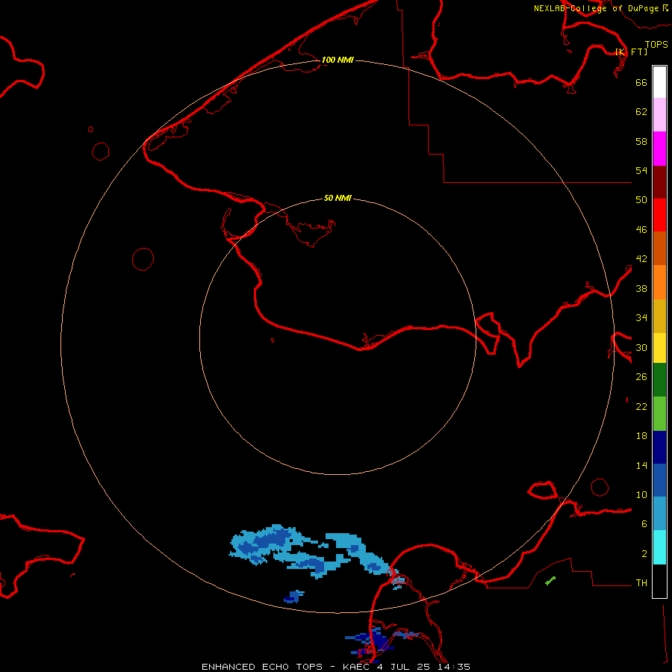Click the magenta 58 kft legend swatch
The width and height of the screenshot is (672, 672).
click(659, 149)
